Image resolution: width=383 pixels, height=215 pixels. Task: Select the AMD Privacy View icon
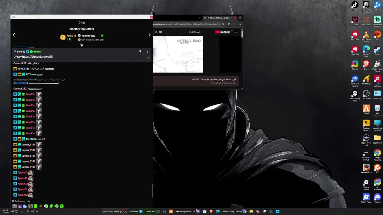[x=355, y=96]
